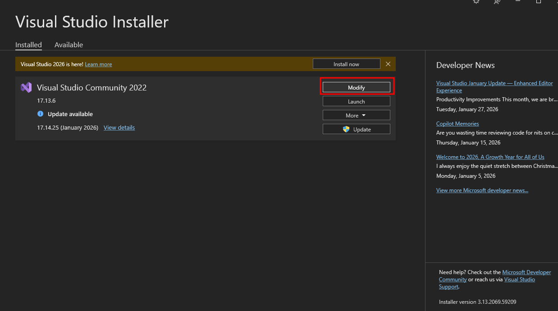Screen dimensions: 558x311
Task: Click the theme (sun) icon in title bar
Action: tap(476, 2)
